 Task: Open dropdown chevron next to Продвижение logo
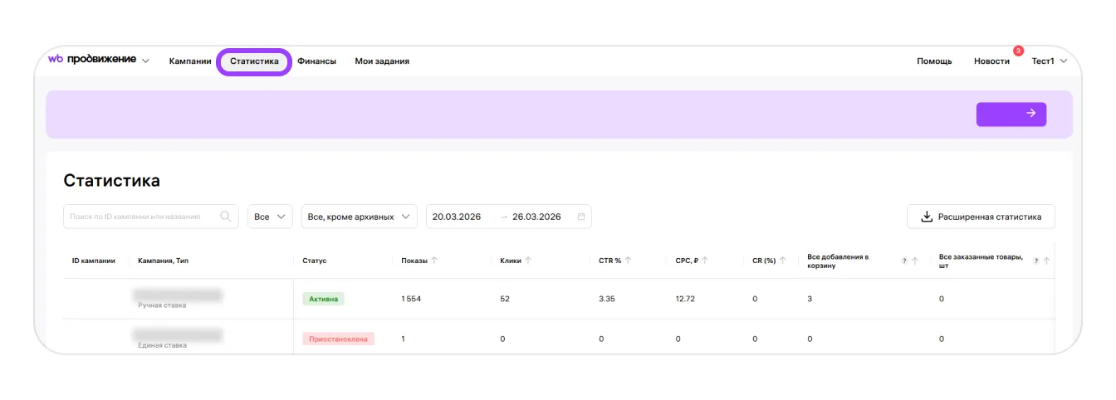tap(146, 61)
